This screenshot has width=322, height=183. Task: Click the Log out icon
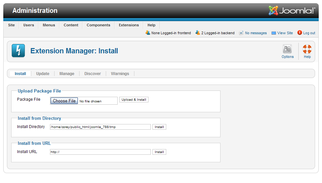pos(300,33)
